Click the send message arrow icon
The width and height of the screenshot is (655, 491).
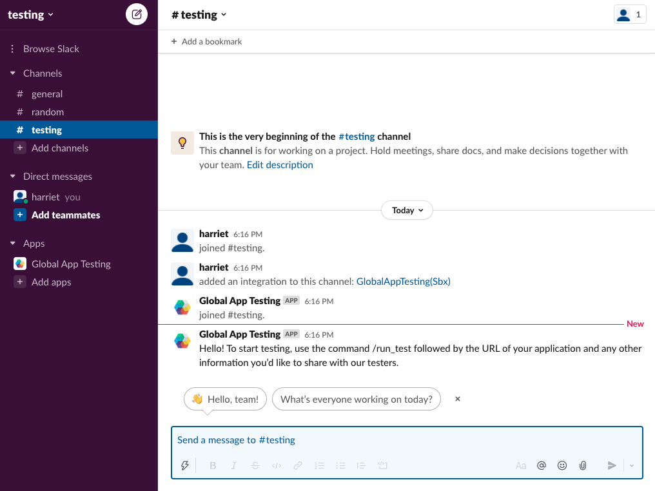pos(612,465)
